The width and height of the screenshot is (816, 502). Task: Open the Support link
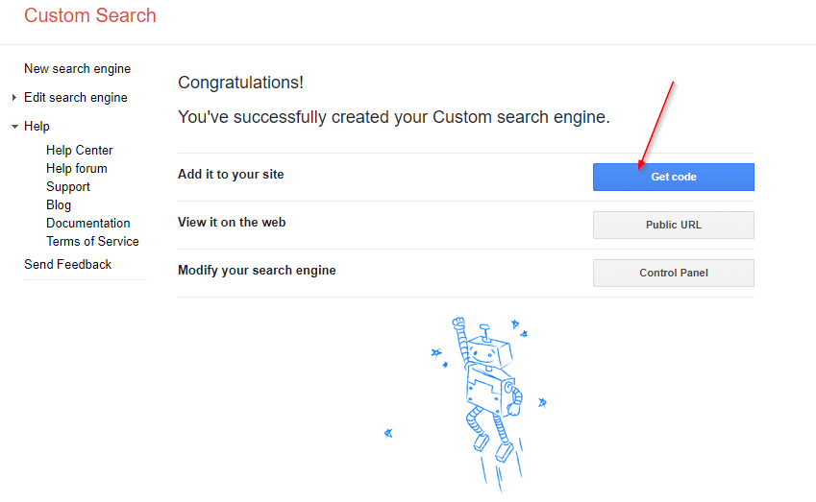click(67, 186)
